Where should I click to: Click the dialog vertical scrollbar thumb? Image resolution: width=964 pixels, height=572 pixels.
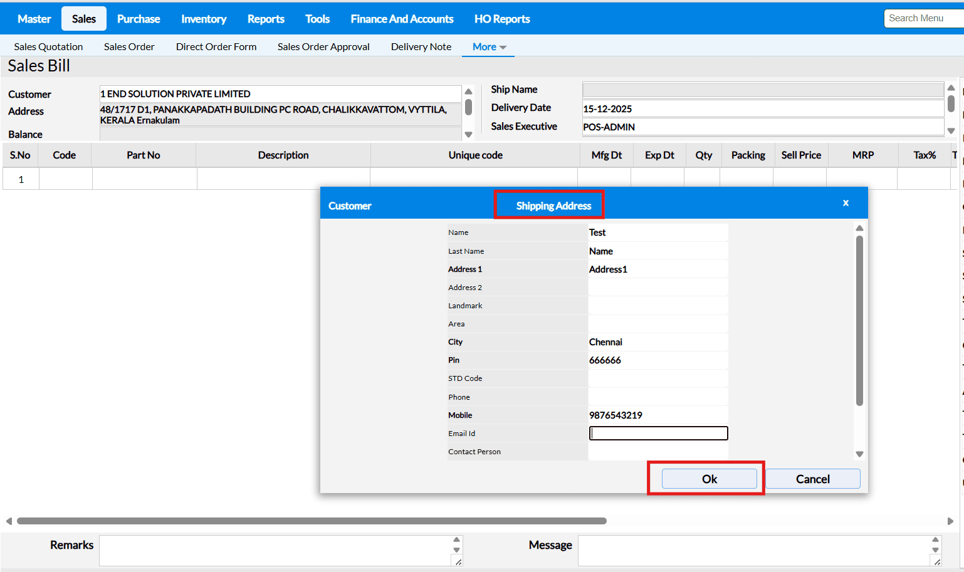pyautogui.click(x=859, y=320)
